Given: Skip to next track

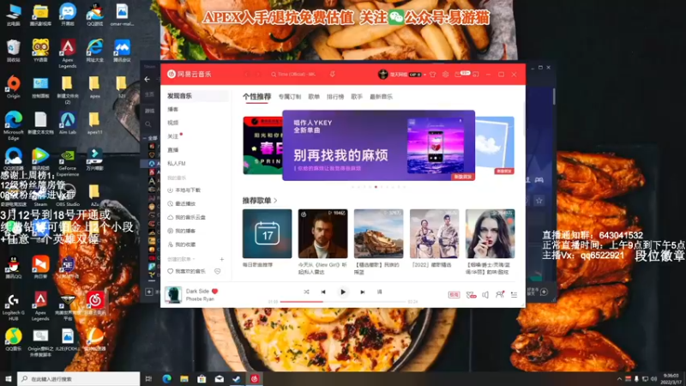Looking at the screenshot, I should coord(362,292).
